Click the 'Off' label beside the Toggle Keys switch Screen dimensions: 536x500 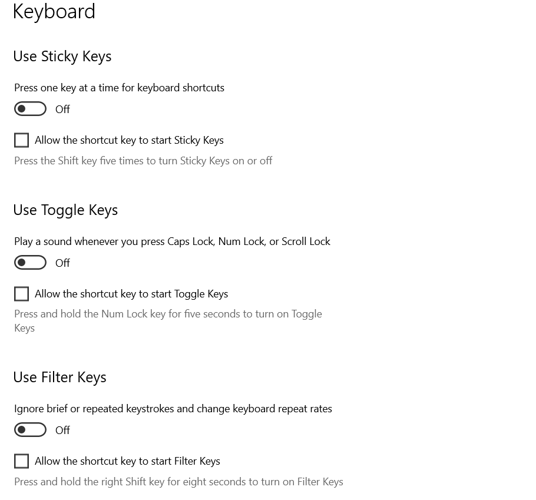click(62, 262)
